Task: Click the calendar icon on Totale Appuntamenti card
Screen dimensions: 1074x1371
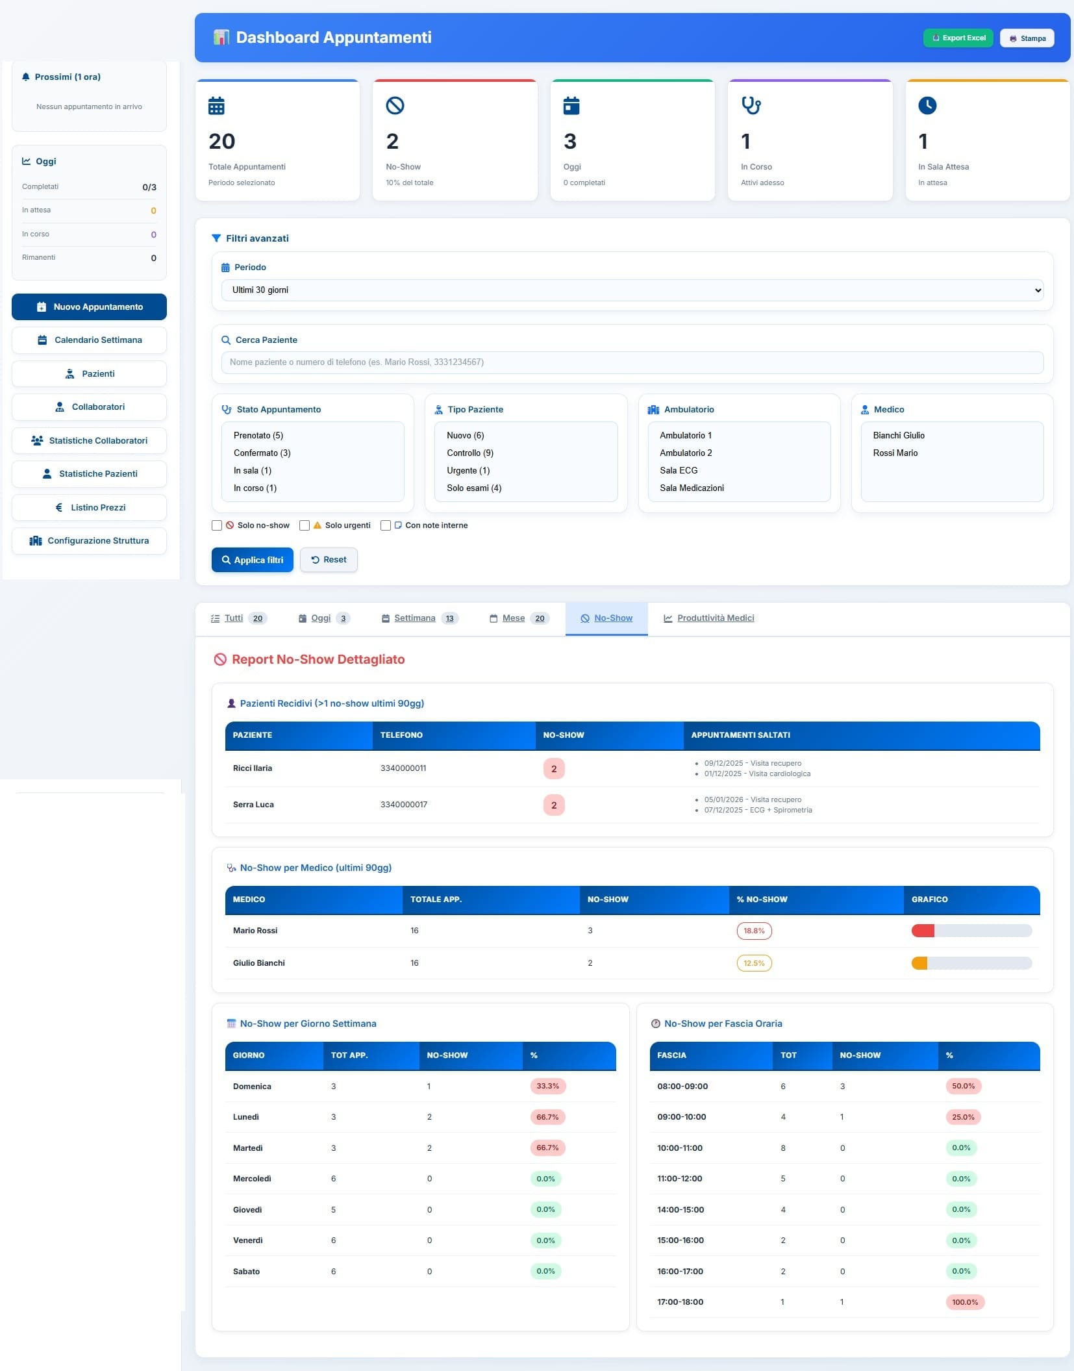Action: (x=216, y=105)
